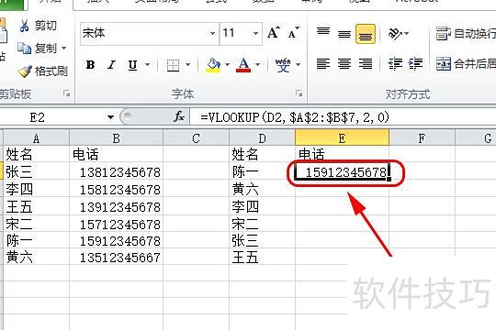Click the Name Box showing E2
Viewport: 496px width, 330px height.
(x=52, y=117)
